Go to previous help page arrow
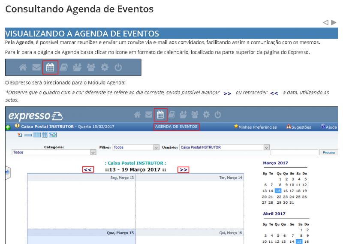343x244 pixels. [326, 22]
